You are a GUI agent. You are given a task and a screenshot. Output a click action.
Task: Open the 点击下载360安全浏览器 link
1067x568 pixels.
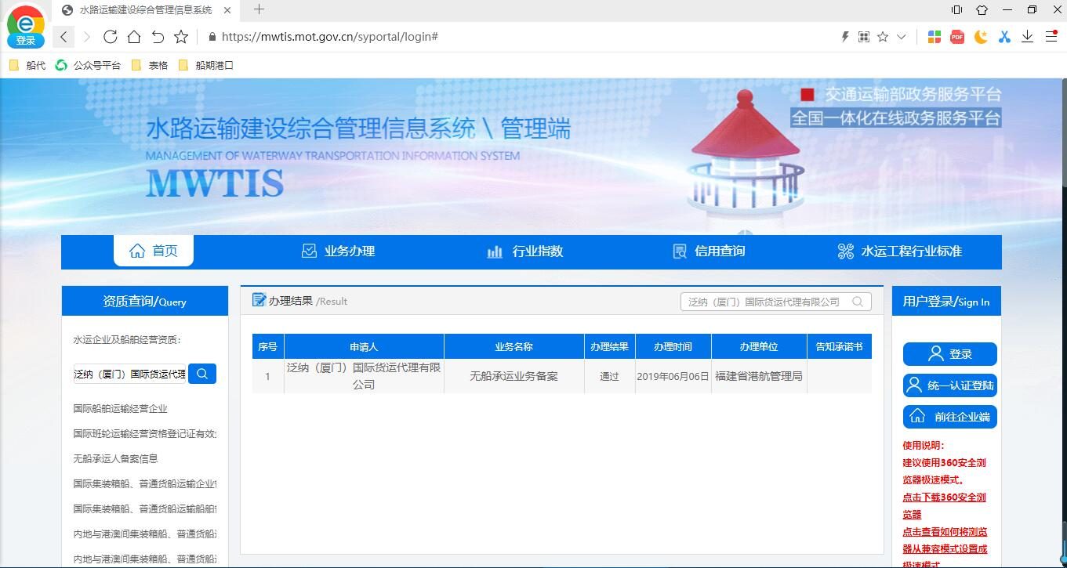point(945,506)
